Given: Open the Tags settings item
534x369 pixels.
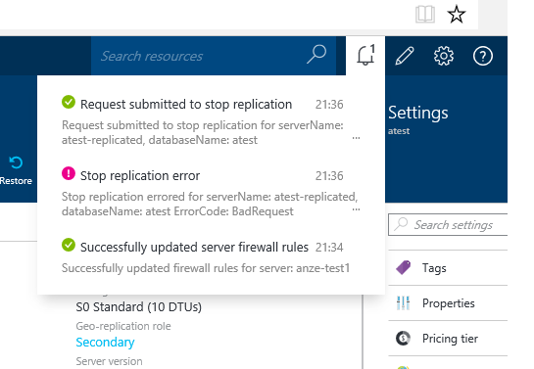Looking at the screenshot, I should (x=448, y=267).
